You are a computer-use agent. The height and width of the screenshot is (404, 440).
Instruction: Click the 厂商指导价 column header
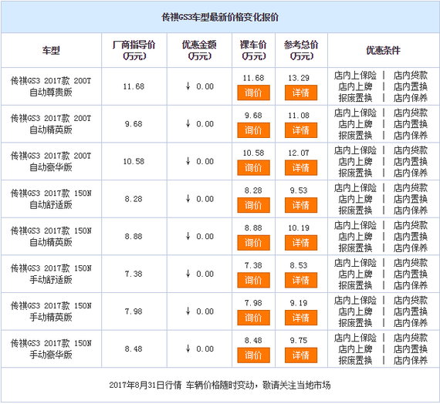134,50
